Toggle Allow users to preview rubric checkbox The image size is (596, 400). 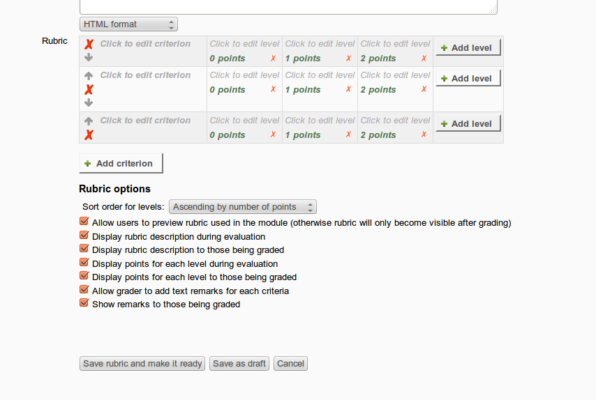(84, 221)
